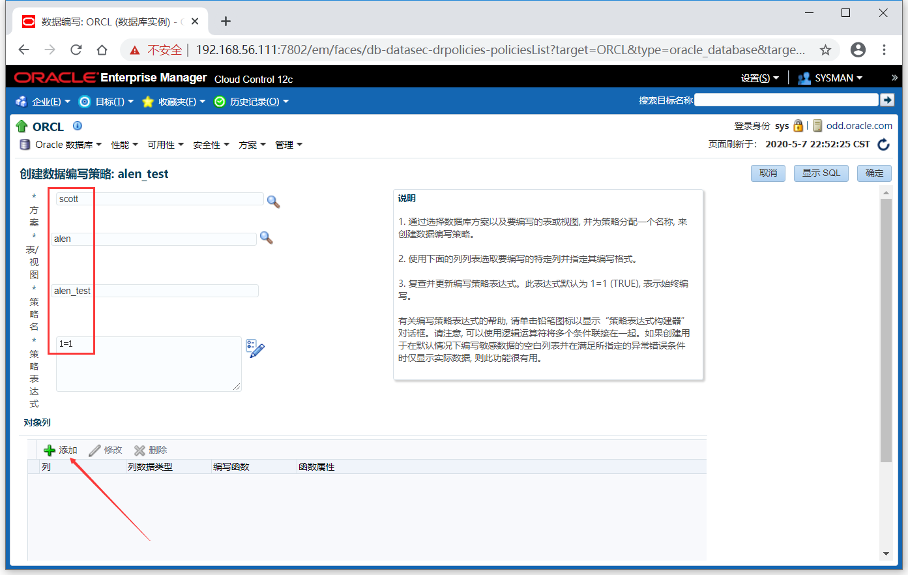
Task: Click the green plus 添加 icon
Action: click(50, 450)
